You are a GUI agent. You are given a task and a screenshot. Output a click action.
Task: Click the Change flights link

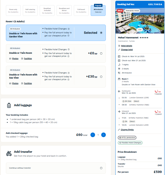[127, 129]
